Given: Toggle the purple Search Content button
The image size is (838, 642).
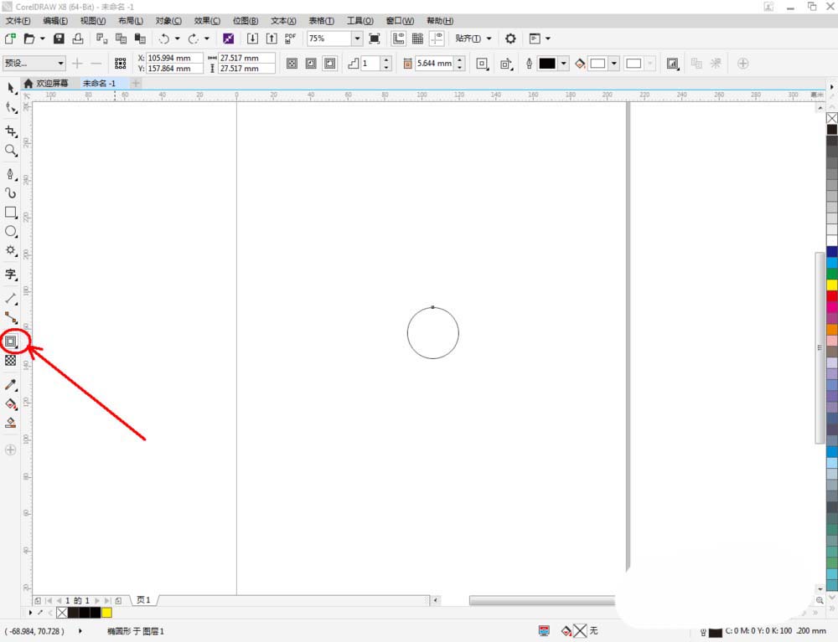Looking at the screenshot, I should [x=228, y=39].
